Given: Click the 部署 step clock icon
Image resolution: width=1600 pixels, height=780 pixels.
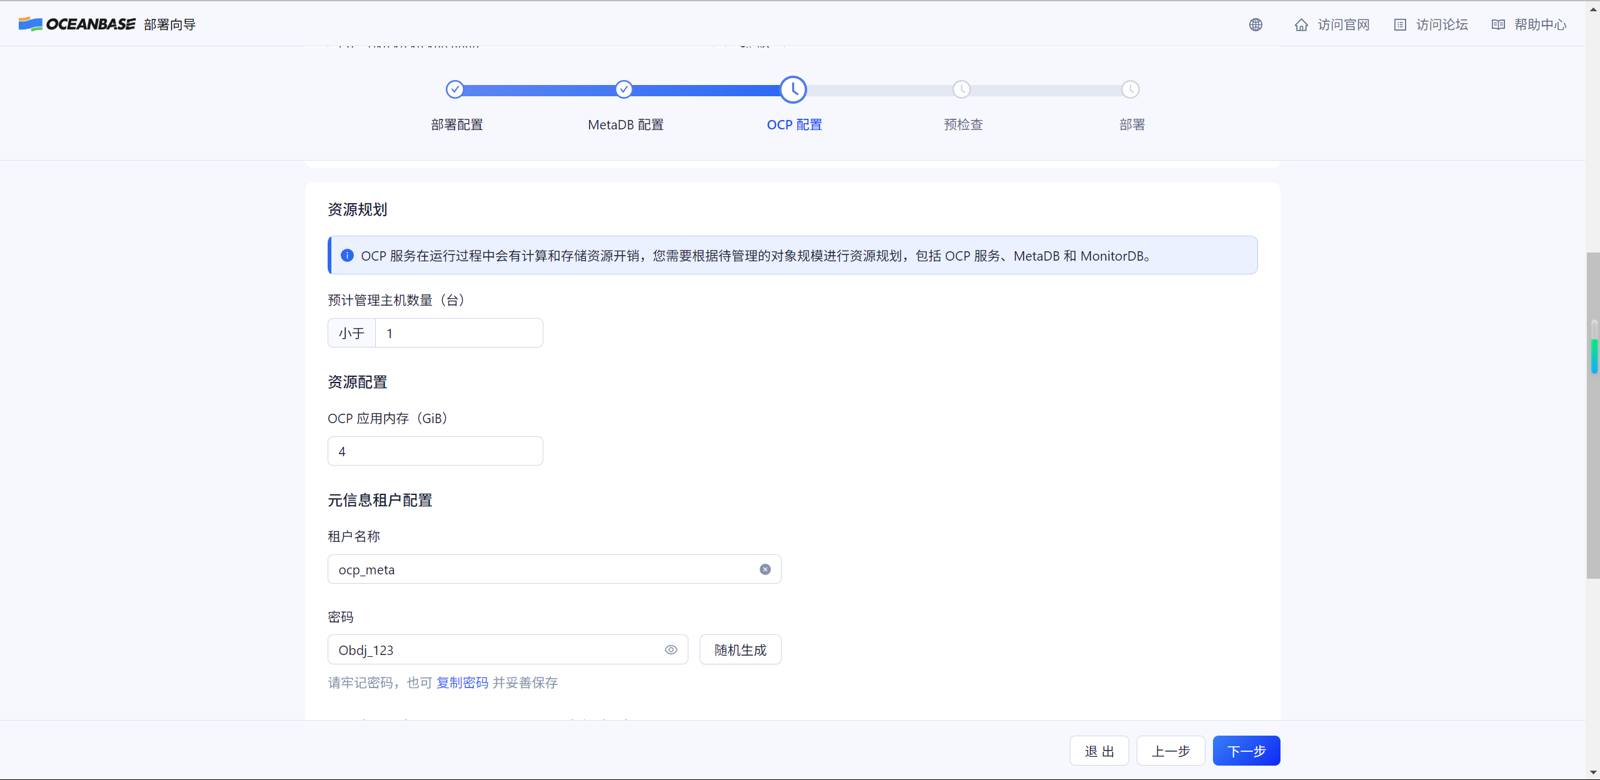Looking at the screenshot, I should 1130,89.
